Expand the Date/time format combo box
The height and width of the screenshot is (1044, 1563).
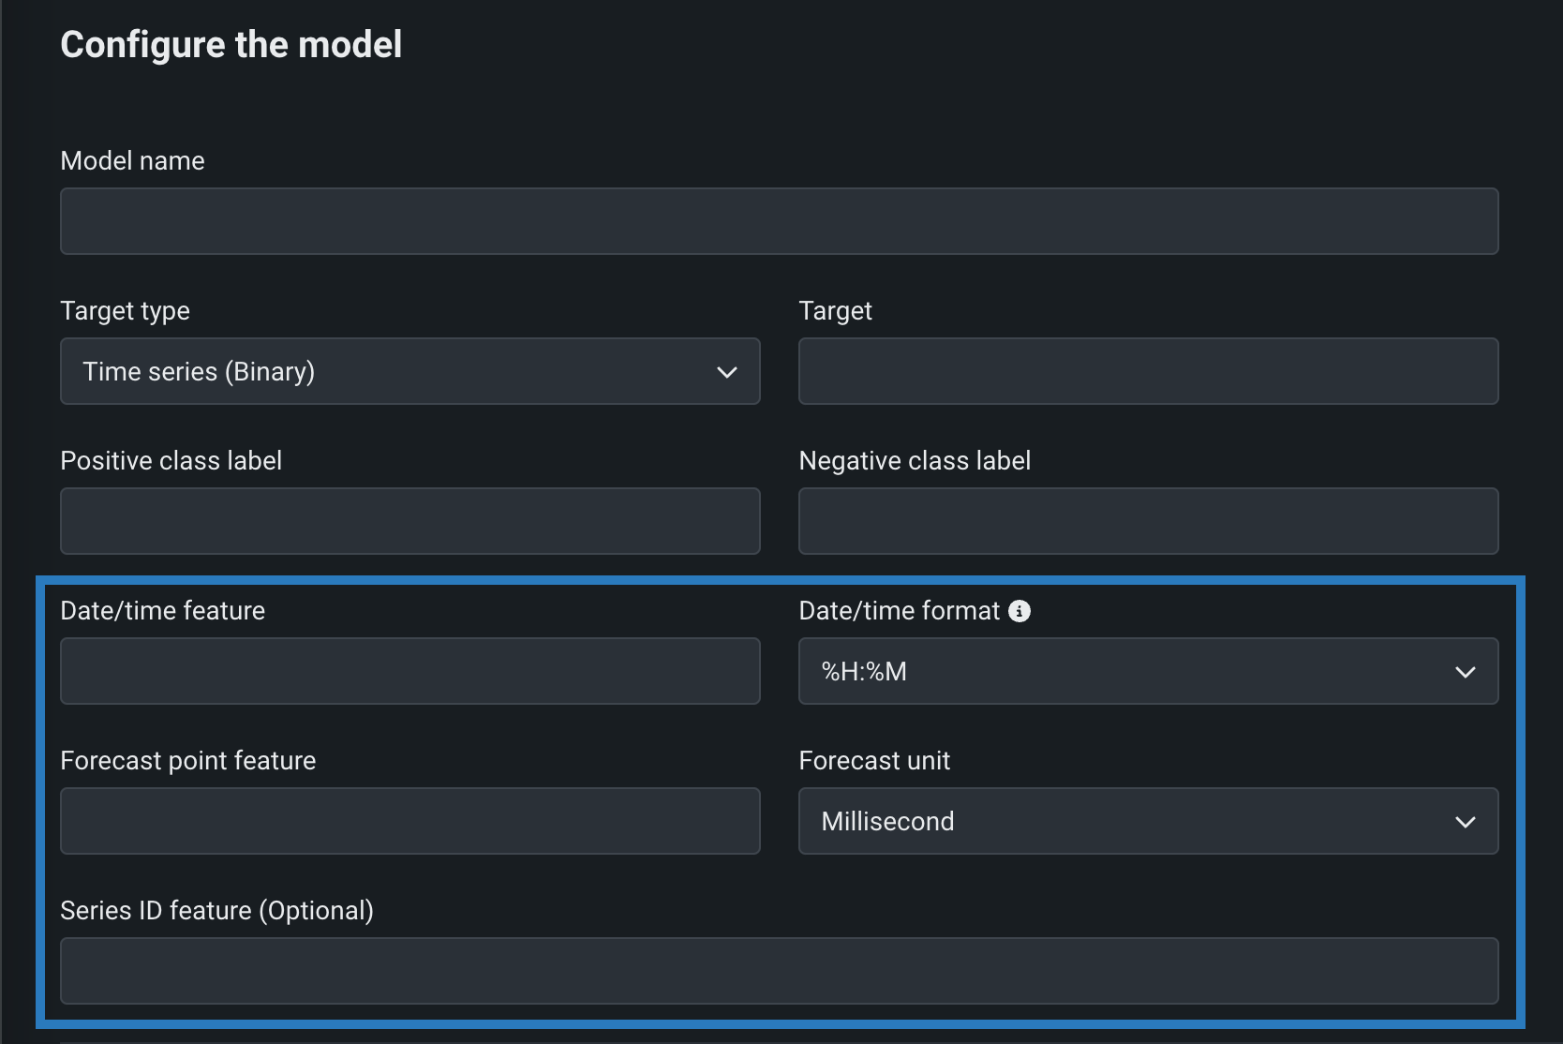coord(1147,671)
